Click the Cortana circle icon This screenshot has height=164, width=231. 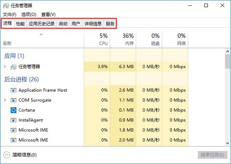point(13,110)
